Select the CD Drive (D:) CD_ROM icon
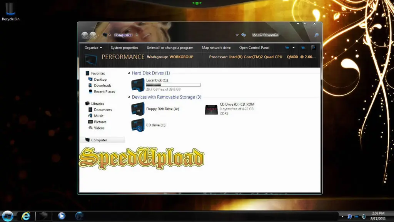This screenshot has height=222, width=394. click(x=211, y=109)
